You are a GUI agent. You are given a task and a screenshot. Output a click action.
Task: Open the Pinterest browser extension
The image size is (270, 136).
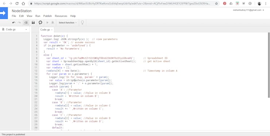pyautogui.click(x=224, y=3)
